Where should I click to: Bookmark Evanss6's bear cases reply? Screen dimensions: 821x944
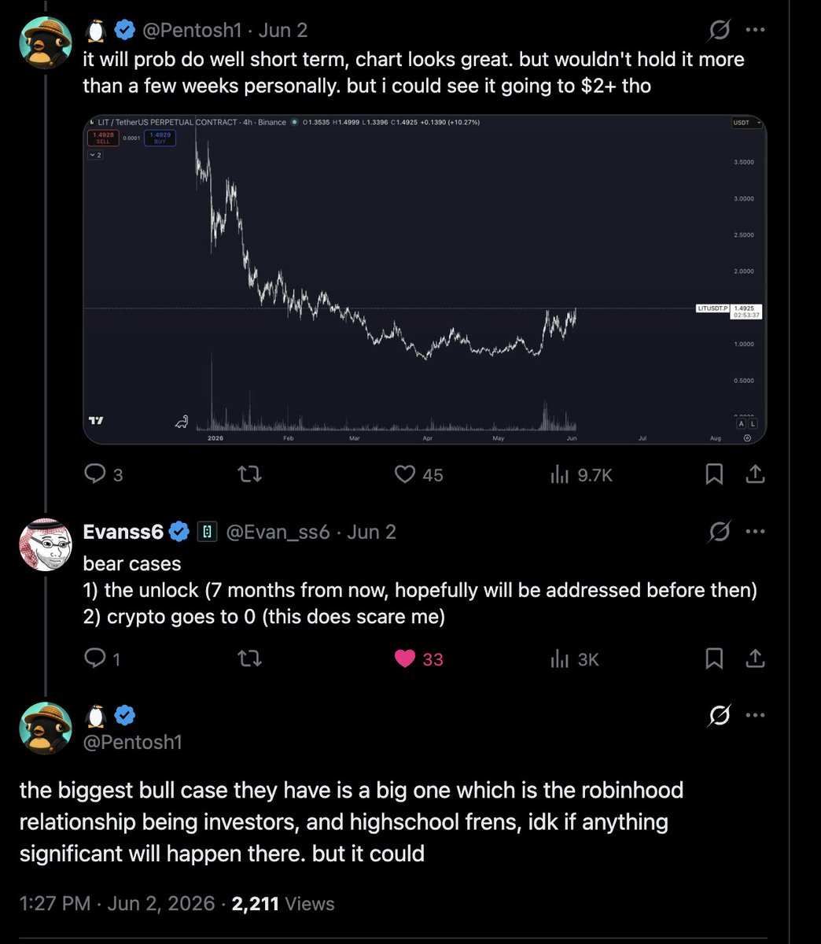coord(714,658)
